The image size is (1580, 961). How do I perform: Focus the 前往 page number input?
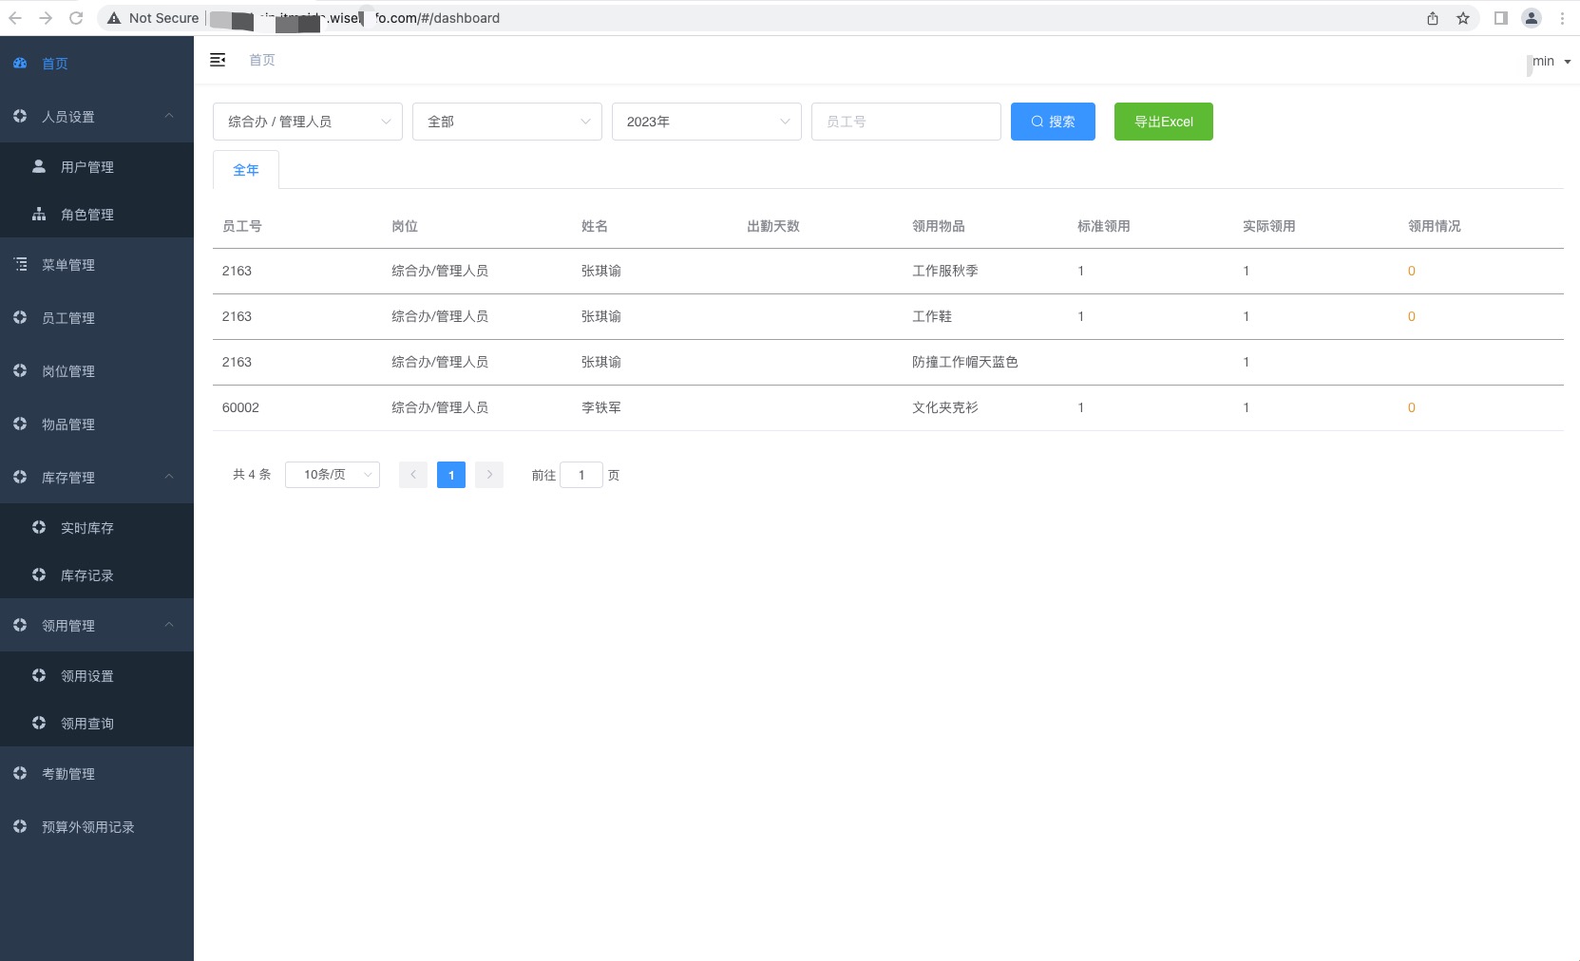(x=581, y=475)
